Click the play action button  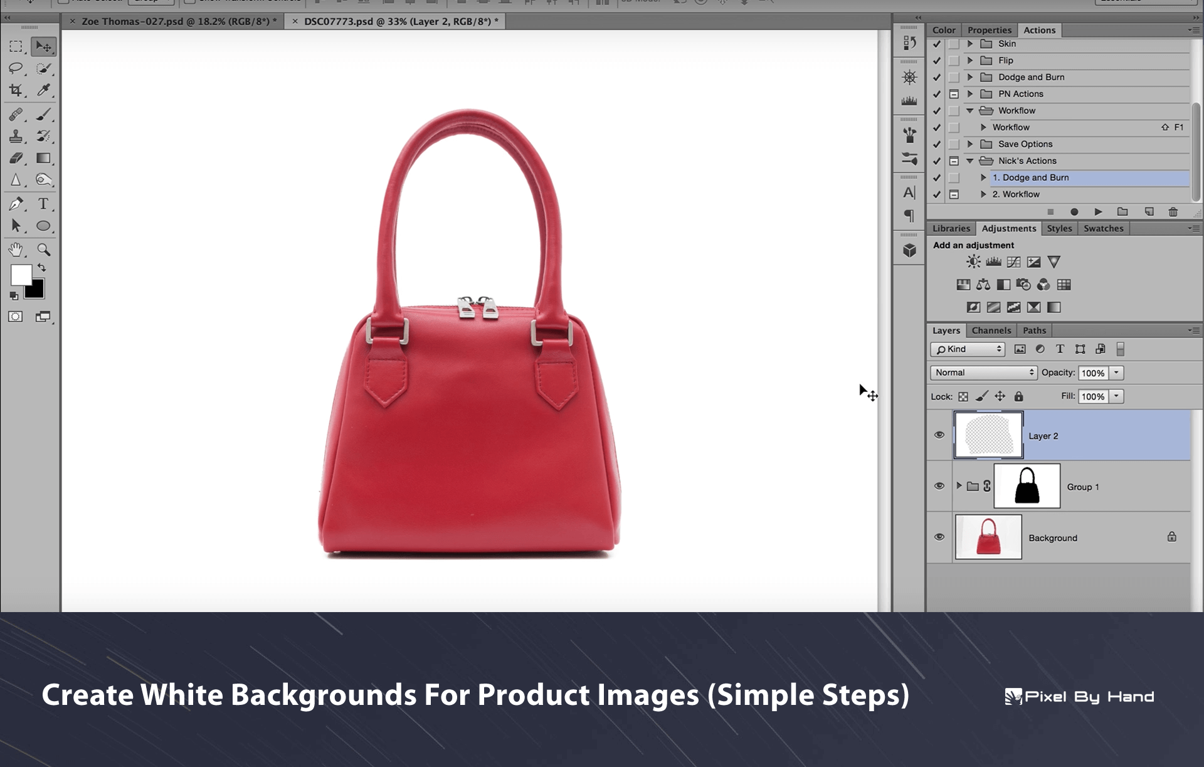click(x=1098, y=212)
